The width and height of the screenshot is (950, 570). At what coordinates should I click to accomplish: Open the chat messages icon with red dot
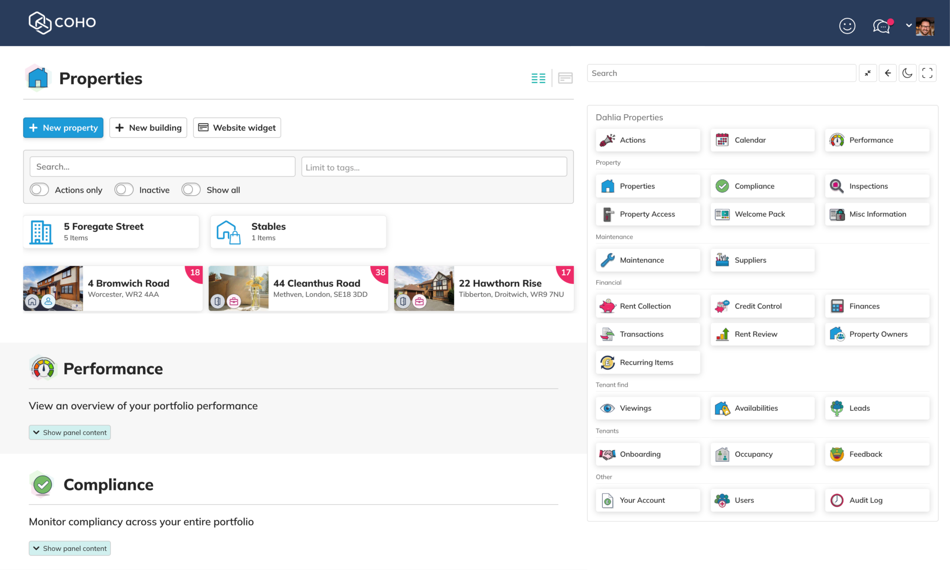[882, 26]
